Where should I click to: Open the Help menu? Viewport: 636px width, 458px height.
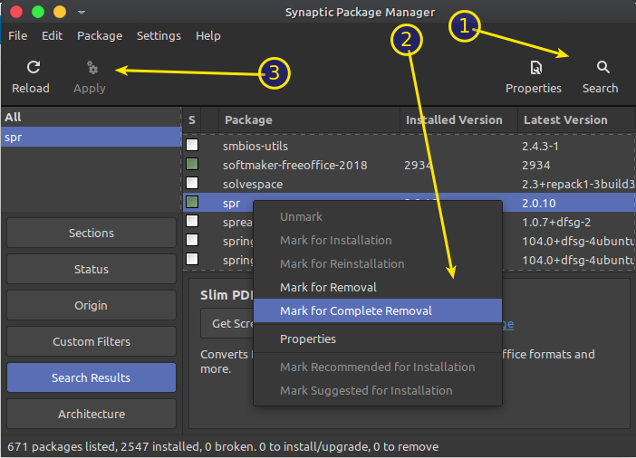[x=208, y=35]
